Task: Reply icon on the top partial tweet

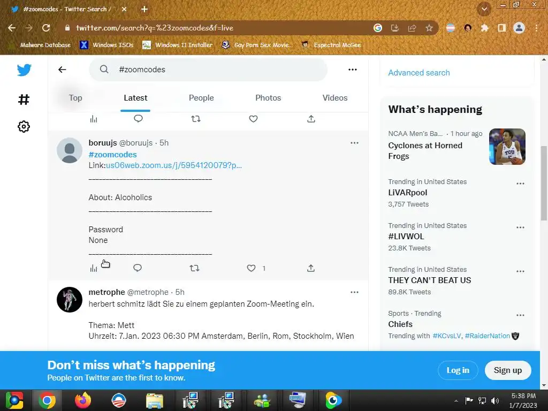Action: [x=139, y=119]
